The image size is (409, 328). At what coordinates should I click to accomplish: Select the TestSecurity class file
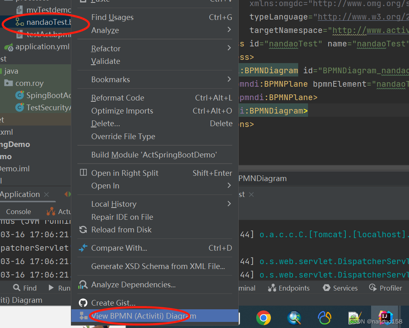coord(49,107)
